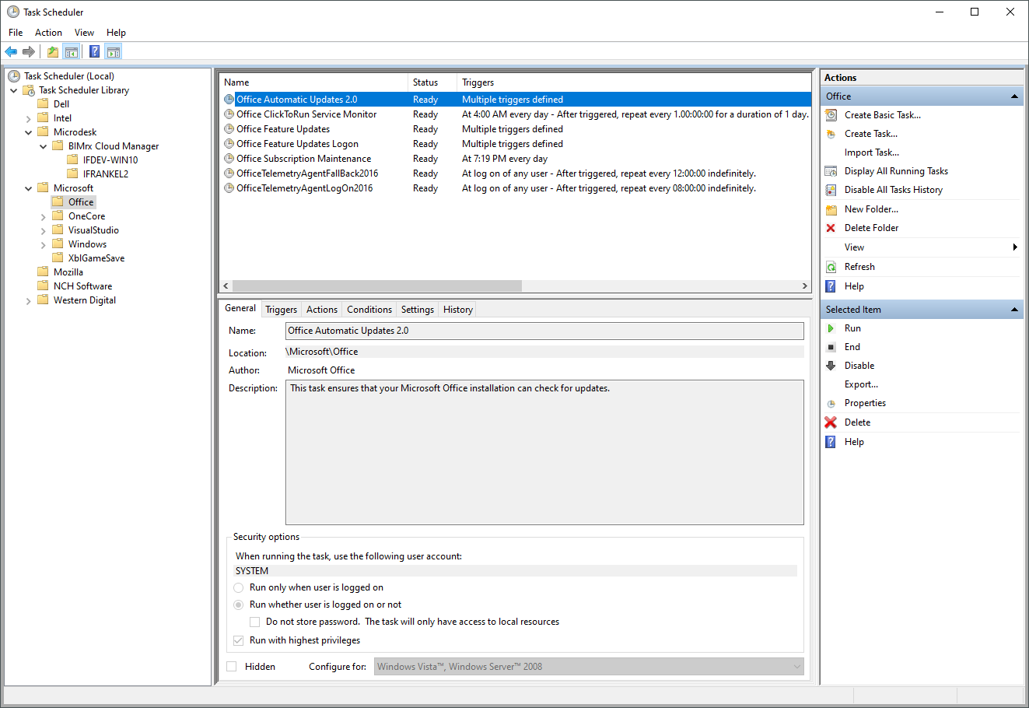Open the File menu
This screenshot has width=1029, height=708.
(x=16, y=33)
